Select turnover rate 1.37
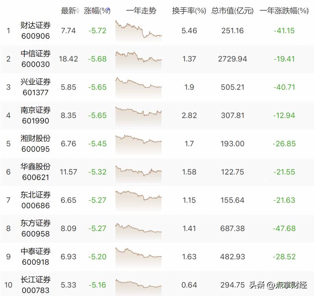 click(189, 59)
